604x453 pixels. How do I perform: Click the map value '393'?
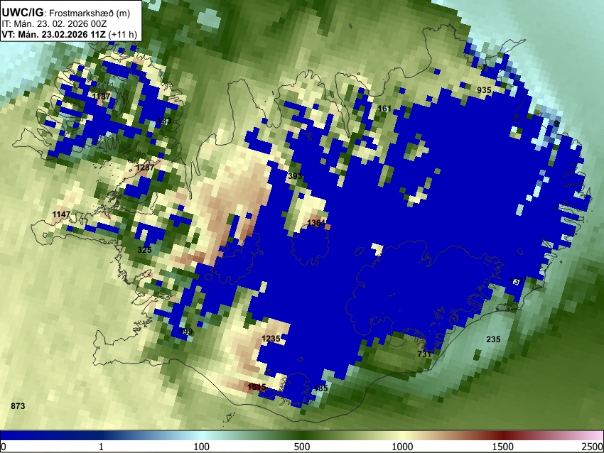[x=295, y=176]
